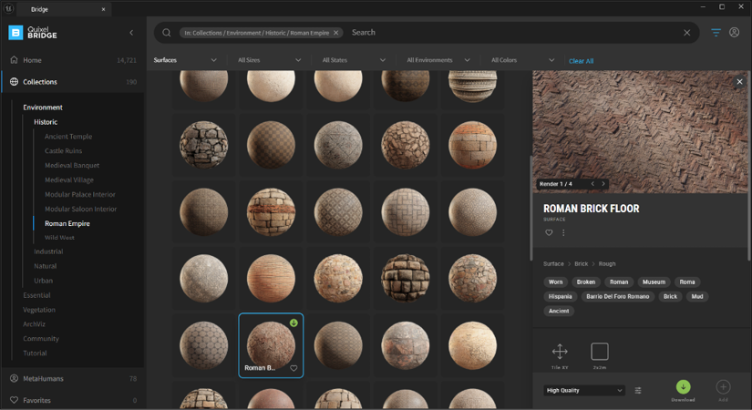Click the green Download button
Image resolution: width=752 pixels, height=410 pixels.
(683, 387)
